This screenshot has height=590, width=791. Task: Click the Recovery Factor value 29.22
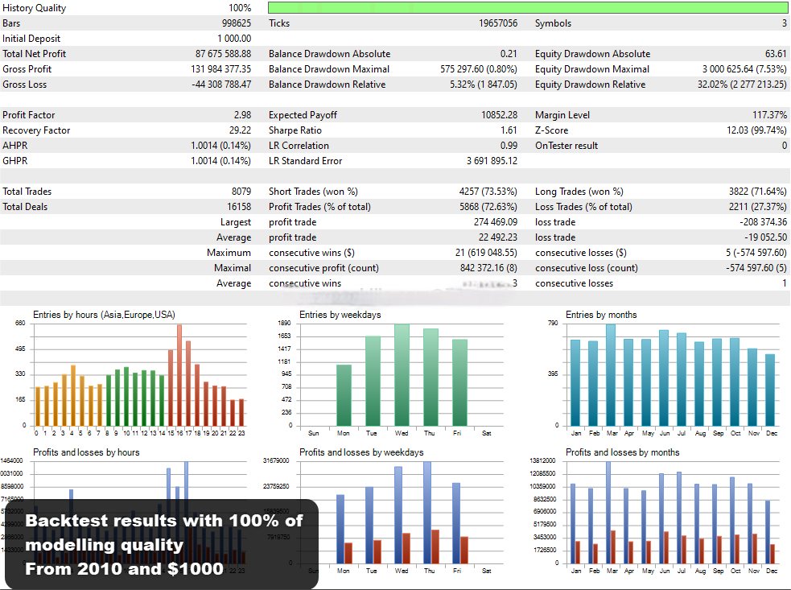(x=240, y=130)
